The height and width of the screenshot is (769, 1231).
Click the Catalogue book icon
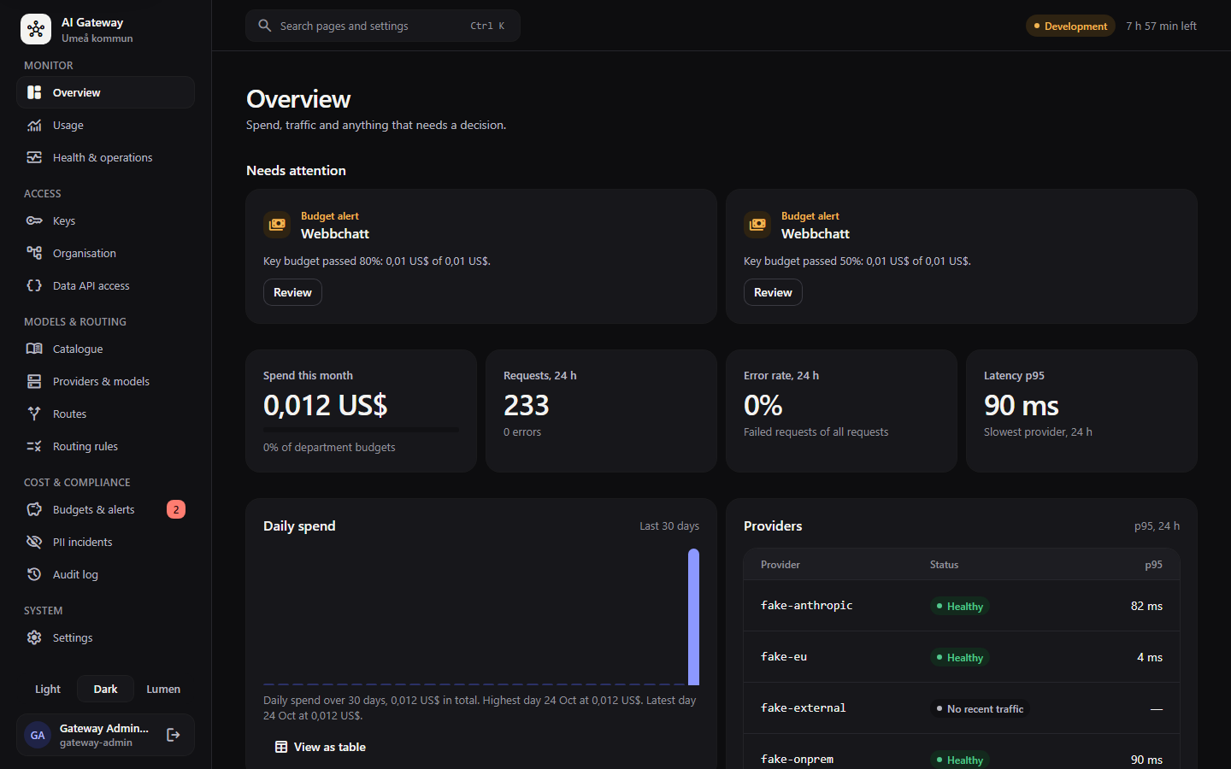(34, 349)
